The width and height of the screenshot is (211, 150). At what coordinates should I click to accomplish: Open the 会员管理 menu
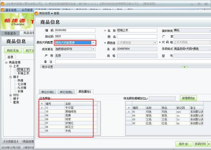coord(27,10)
